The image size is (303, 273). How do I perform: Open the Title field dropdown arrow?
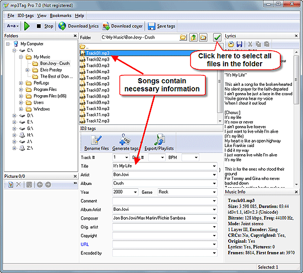(x=214, y=166)
